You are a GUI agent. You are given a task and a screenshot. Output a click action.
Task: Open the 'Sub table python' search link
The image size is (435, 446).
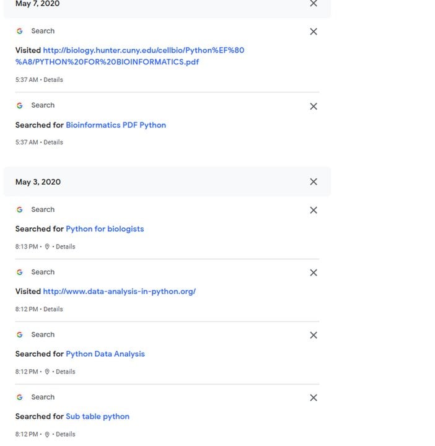coord(97,417)
